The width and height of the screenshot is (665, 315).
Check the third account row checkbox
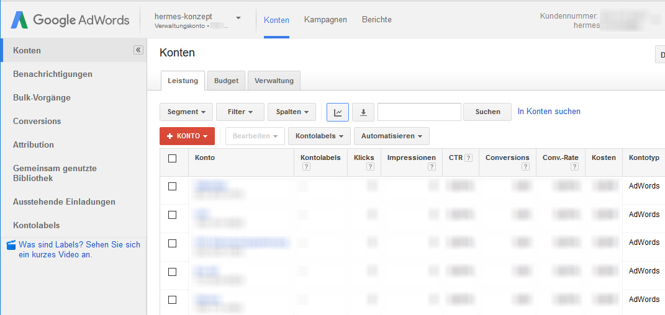[x=172, y=243]
